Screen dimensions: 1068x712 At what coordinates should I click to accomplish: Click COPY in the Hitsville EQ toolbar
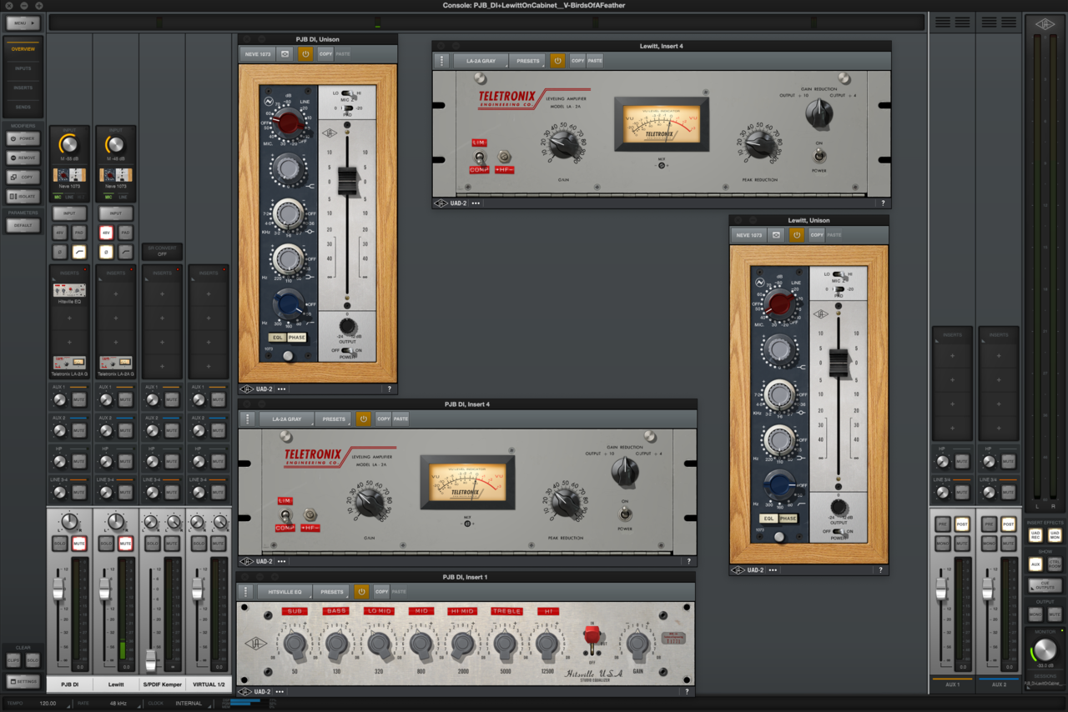(x=381, y=592)
